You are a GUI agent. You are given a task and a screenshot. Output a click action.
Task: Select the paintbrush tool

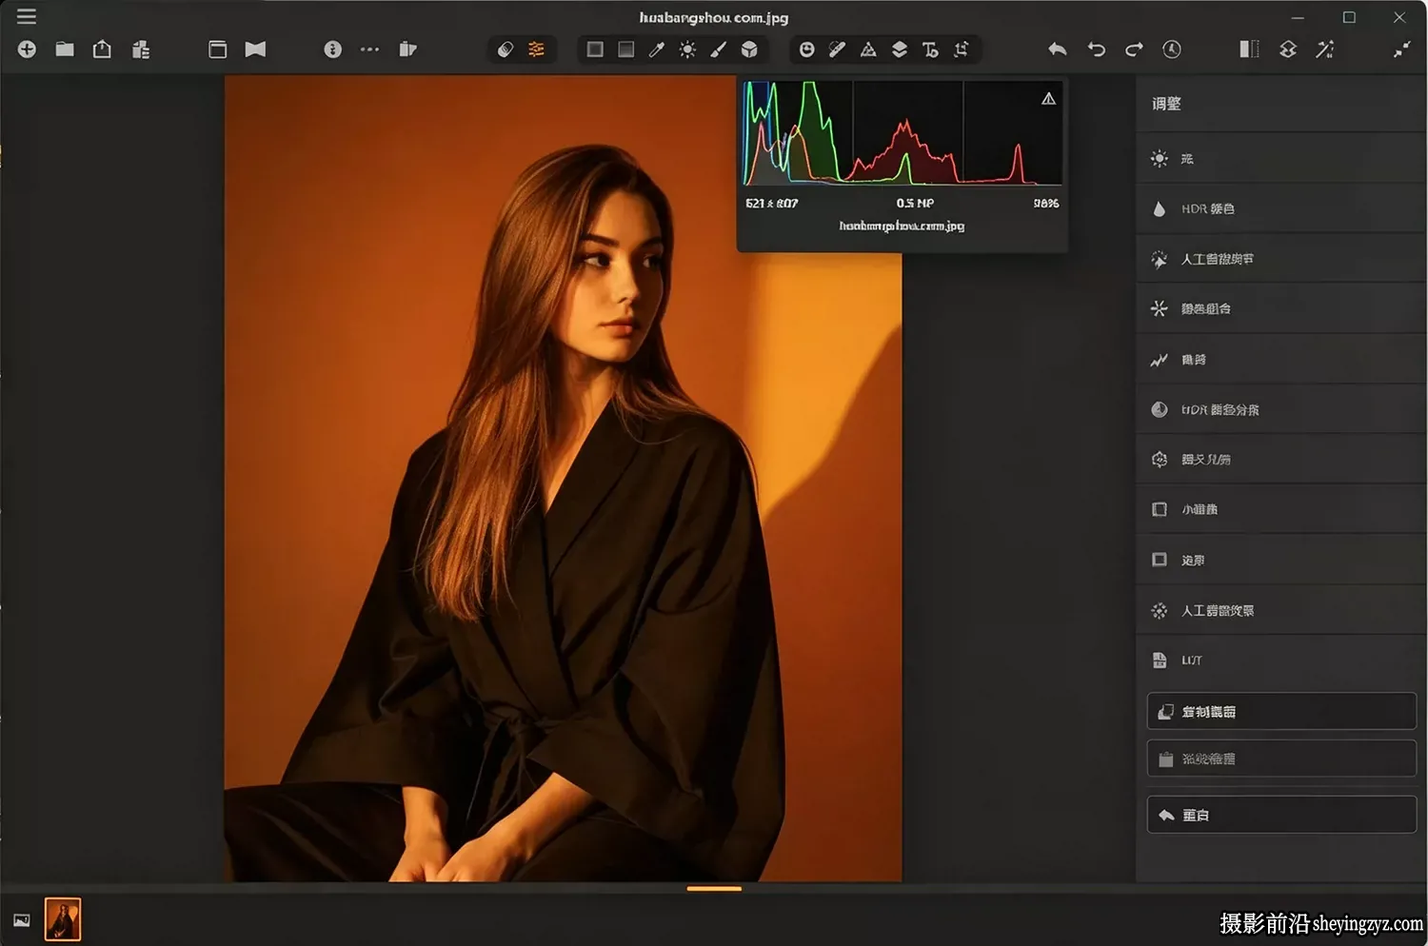point(719,49)
